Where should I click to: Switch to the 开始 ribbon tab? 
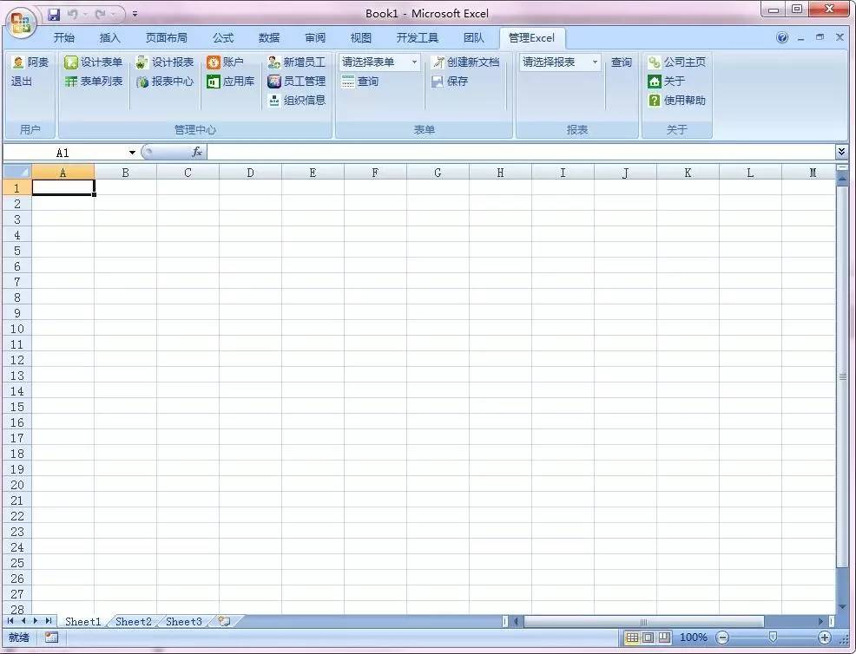click(64, 38)
